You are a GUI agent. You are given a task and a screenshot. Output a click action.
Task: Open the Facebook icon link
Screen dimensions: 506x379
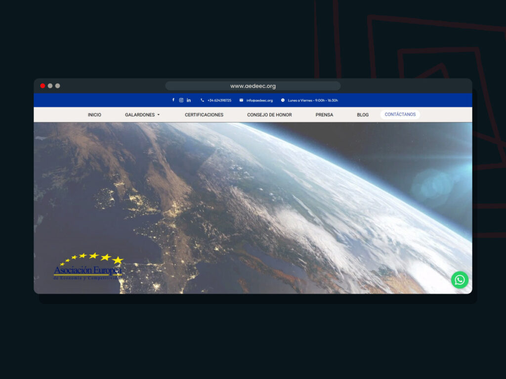(173, 100)
